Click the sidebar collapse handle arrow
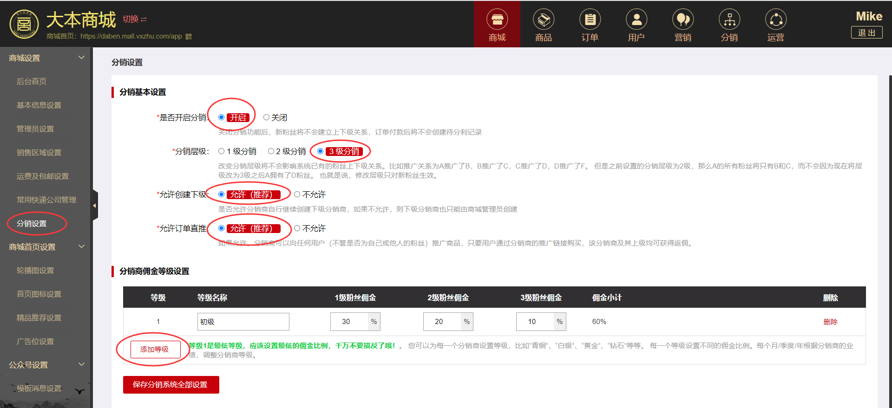892x408 pixels. coord(95,205)
